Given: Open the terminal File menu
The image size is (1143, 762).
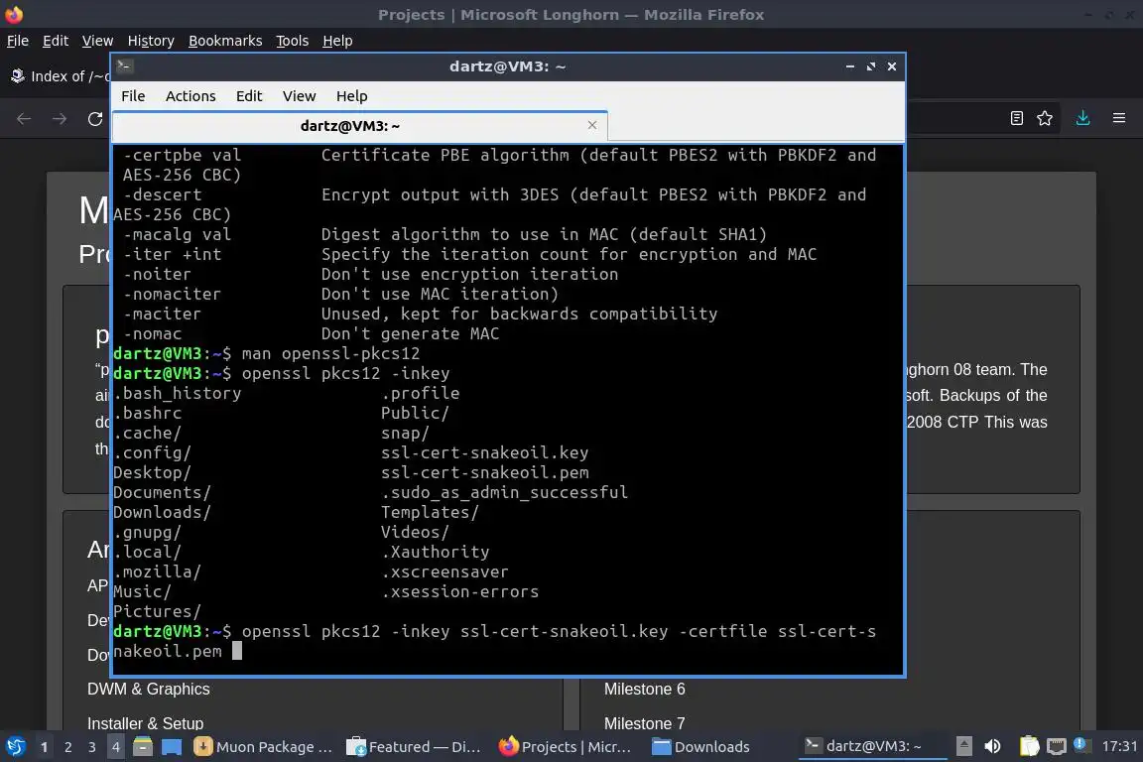Looking at the screenshot, I should point(133,96).
